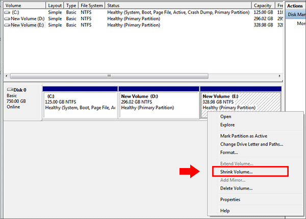Click the New Volume (D:) drive icon in list
This screenshot has height=219, width=306.
click(x=7, y=18)
